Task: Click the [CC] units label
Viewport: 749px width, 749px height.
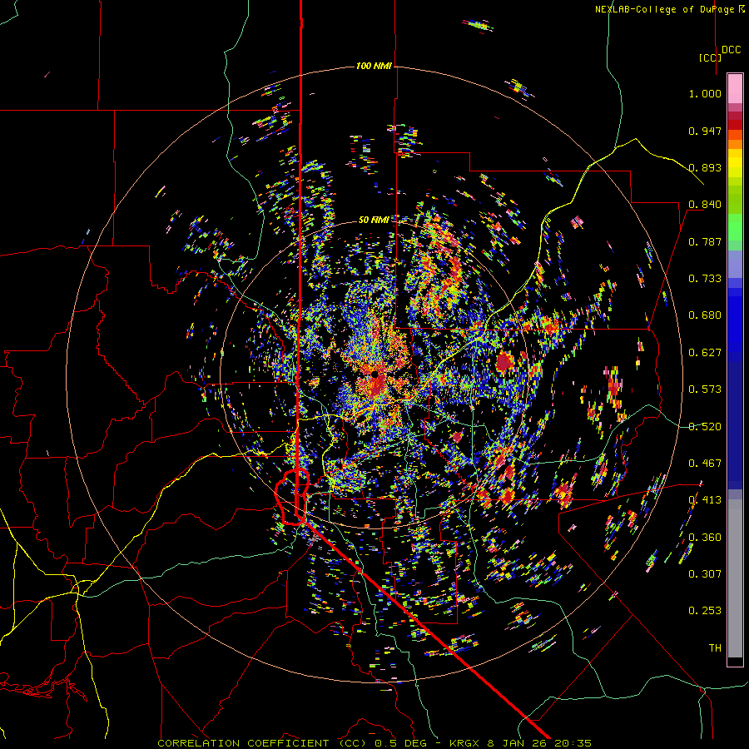Action: [x=711, y=57]
